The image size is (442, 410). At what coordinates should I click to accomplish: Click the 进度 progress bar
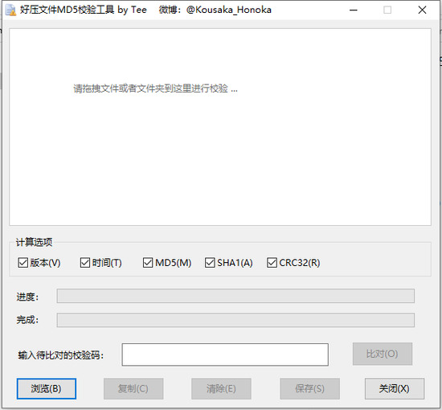tap(235, 296)
